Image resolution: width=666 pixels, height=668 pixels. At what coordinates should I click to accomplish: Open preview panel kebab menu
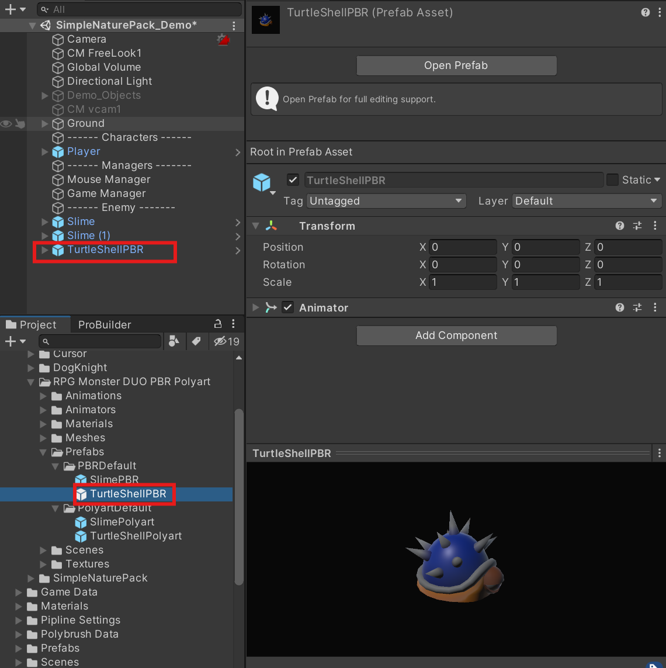tap(659, 453)
